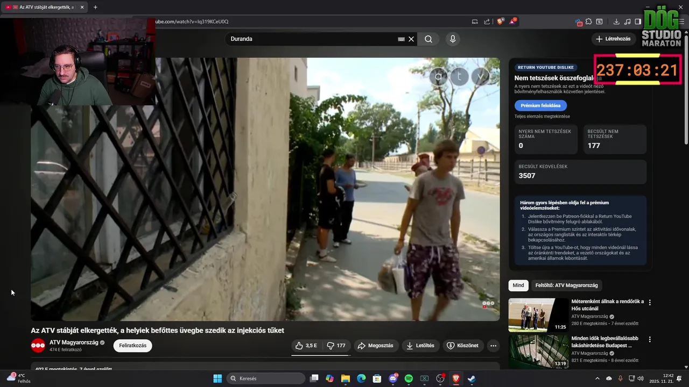Open options menu for Méterenként állnak video
Screen dimensions: 689x387
650,303
